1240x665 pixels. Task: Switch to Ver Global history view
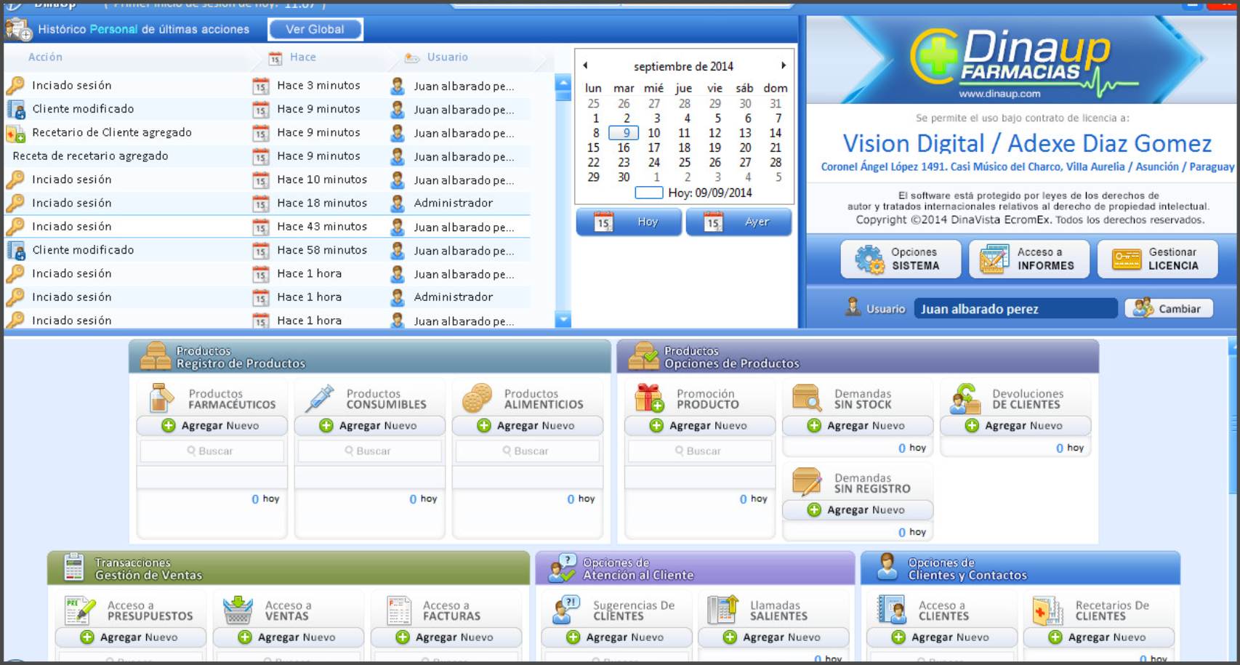[315, 29]
